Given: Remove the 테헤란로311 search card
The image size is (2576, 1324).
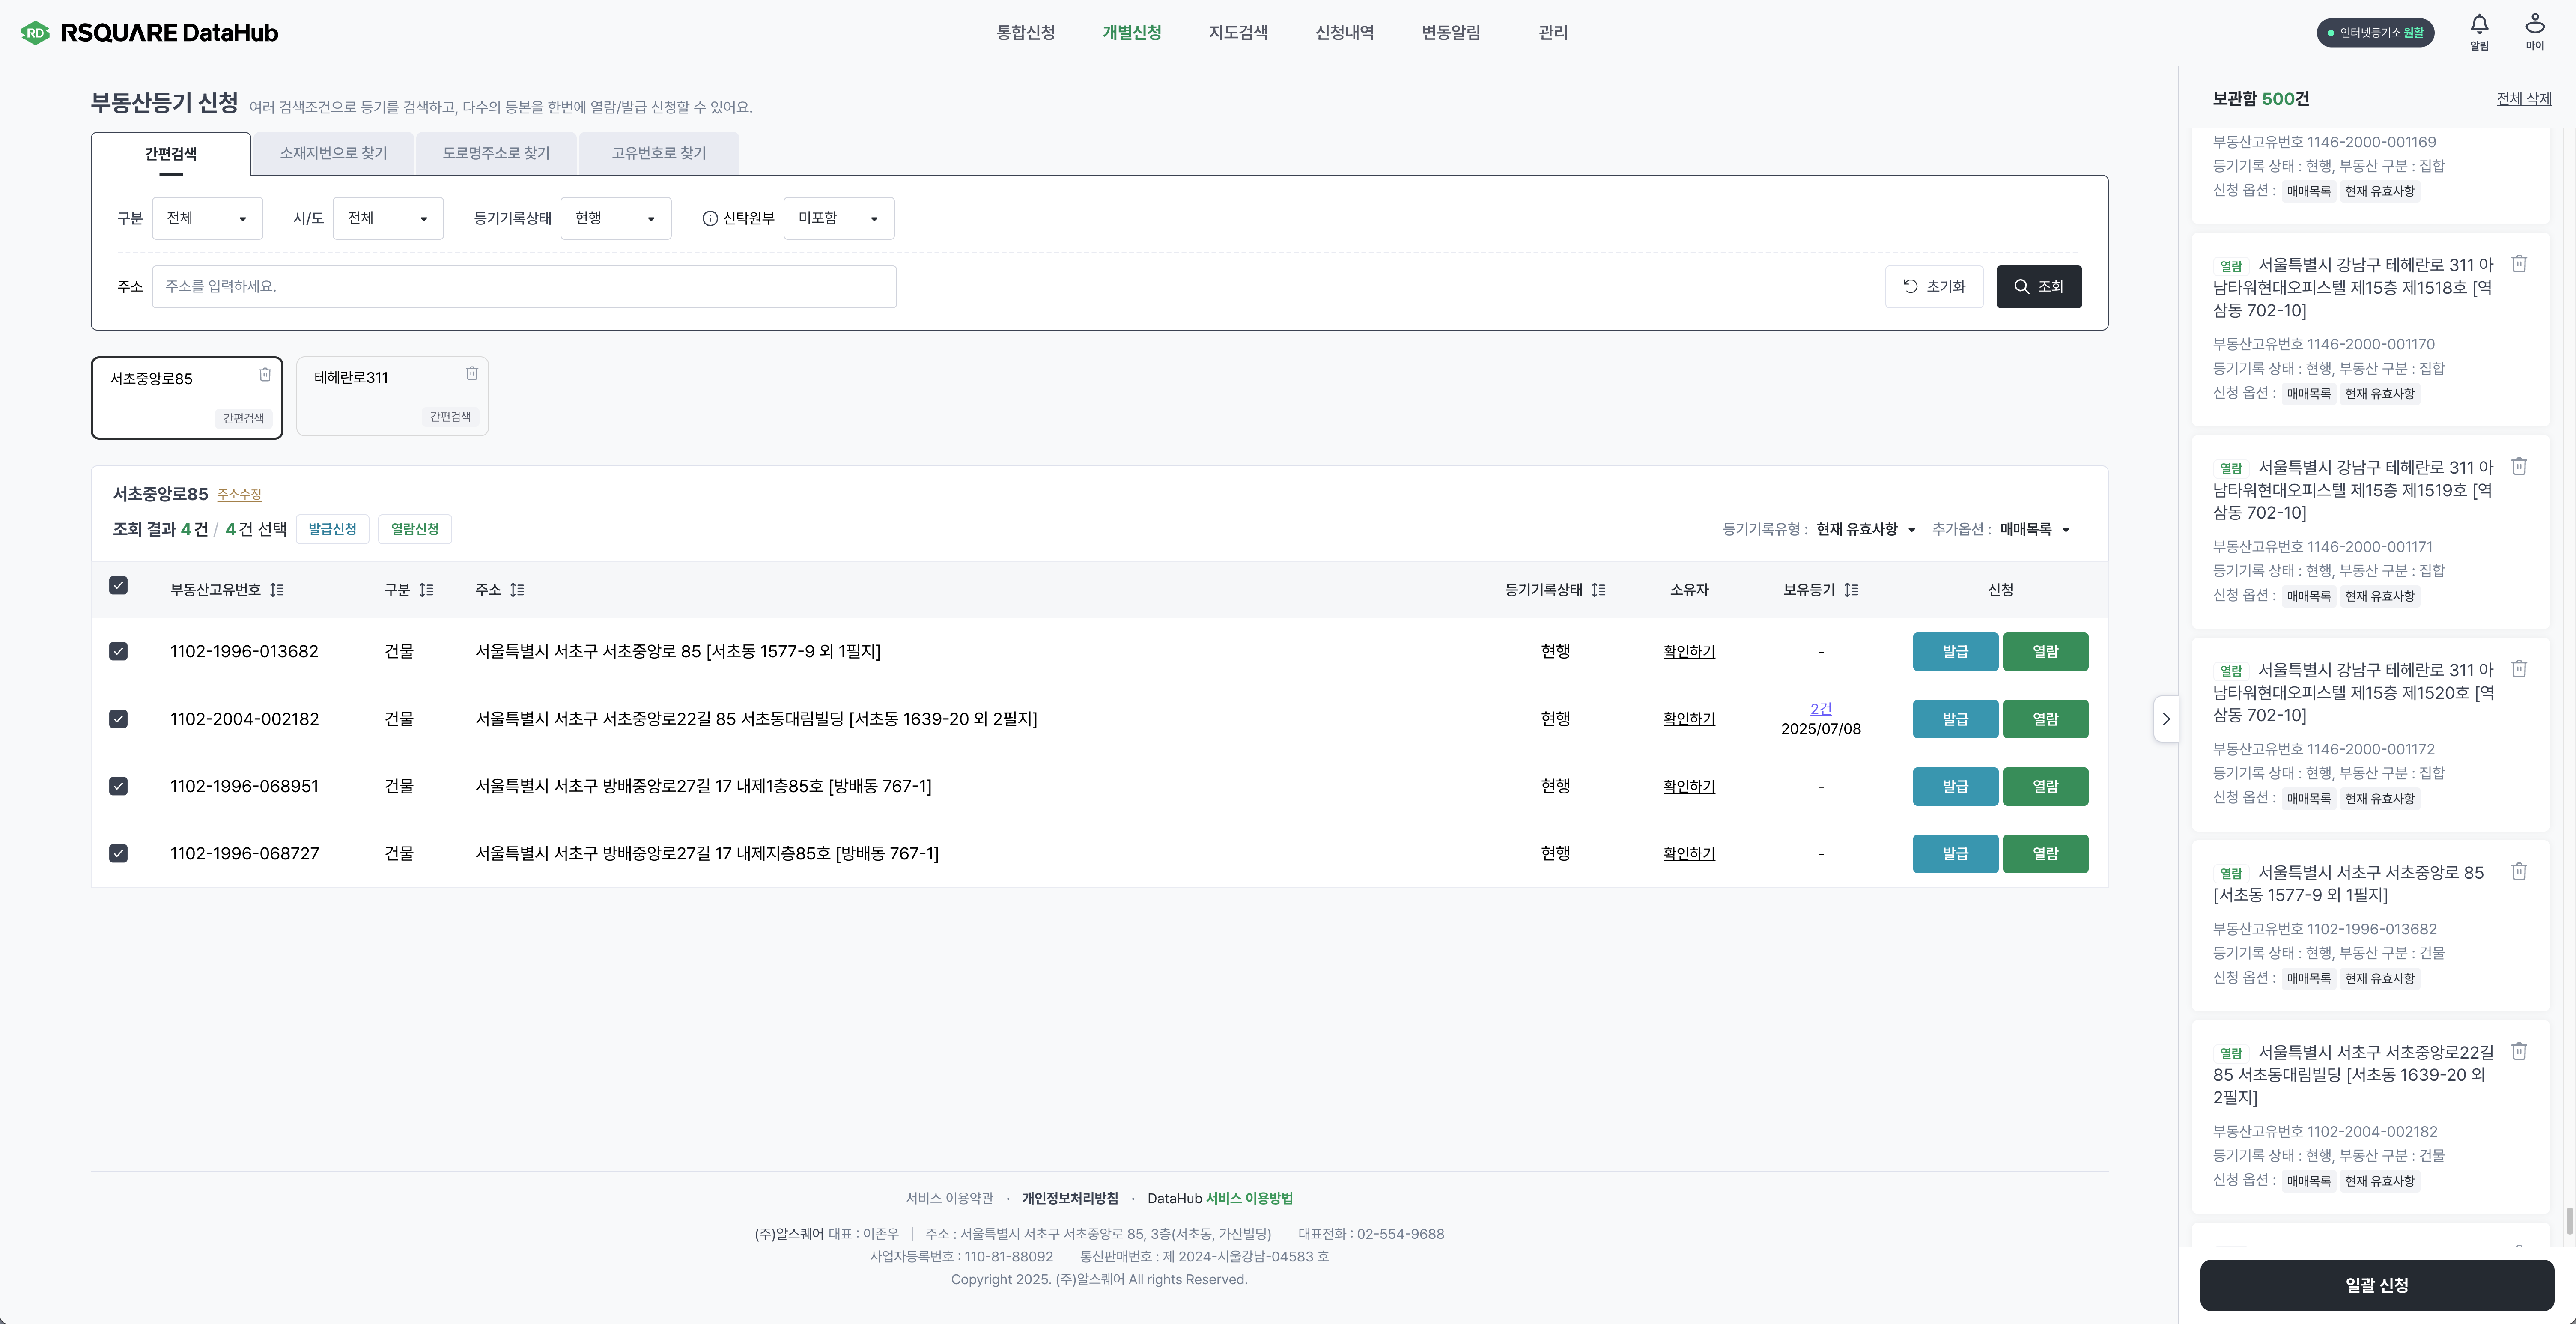Looking at the screenshot, I should coord(472,374).
